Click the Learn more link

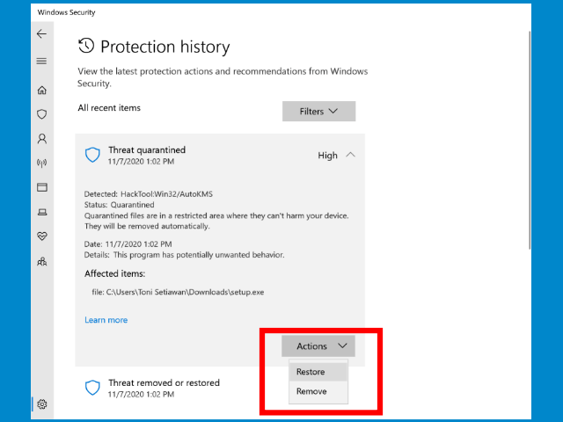(x=106, y=320)
